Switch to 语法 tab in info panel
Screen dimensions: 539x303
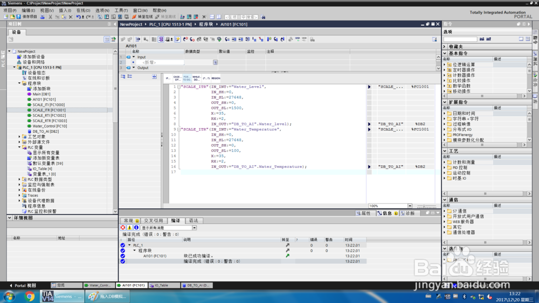pyautogui.click(x=194, y=221)
